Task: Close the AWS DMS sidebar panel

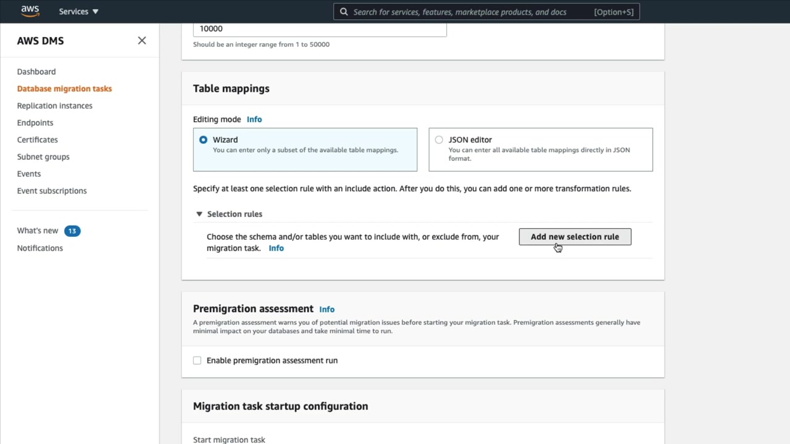Action: tap(142, 41)
